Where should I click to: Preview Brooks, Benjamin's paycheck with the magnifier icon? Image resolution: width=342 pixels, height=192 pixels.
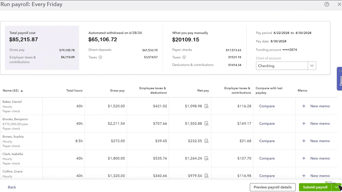pyautogui.click(x=206, y=124)
